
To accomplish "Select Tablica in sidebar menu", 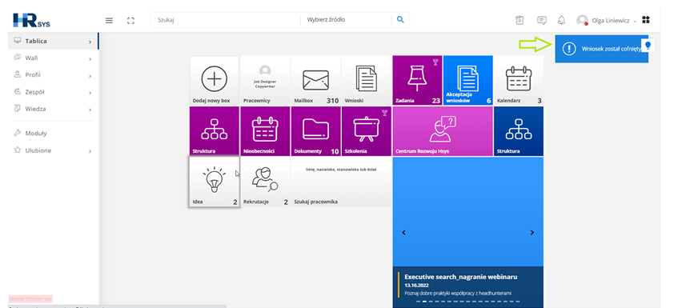I will click(53, 41).
